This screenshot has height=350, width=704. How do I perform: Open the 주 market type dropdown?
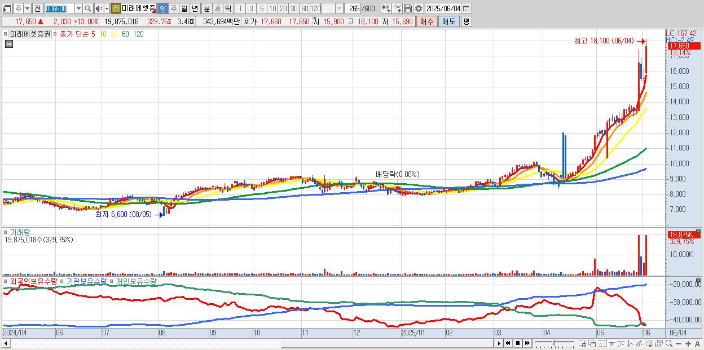pyautogui.click(x=27, y=8)
